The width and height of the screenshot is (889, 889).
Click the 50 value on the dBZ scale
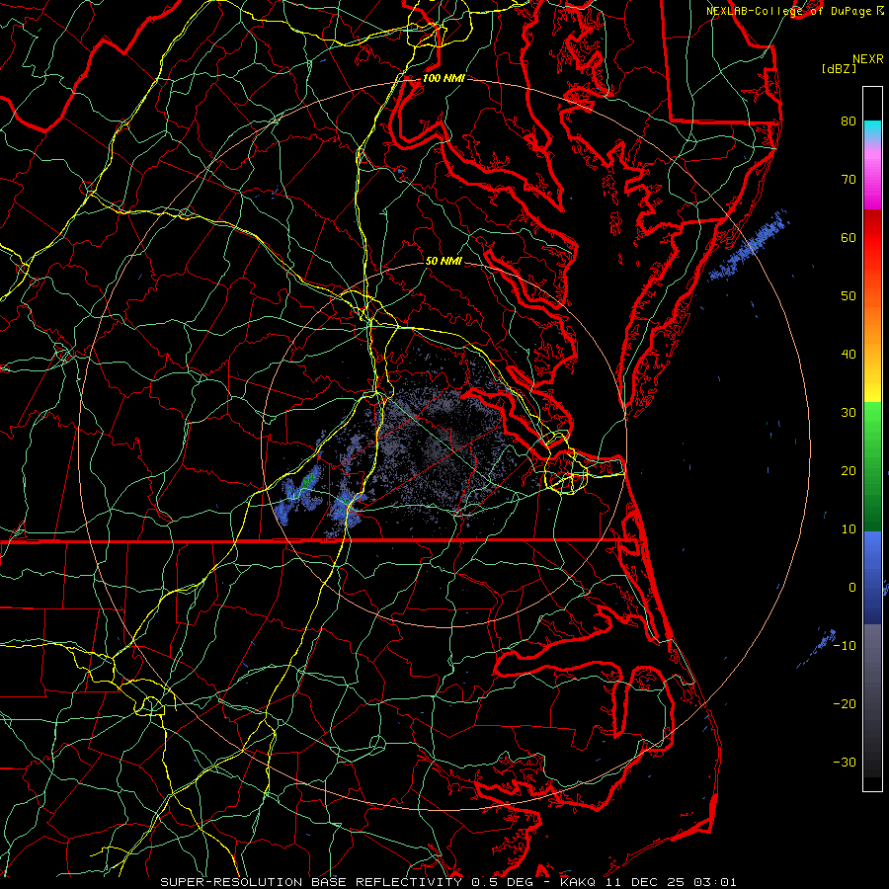pyautogui.click(x=849, y=296)
